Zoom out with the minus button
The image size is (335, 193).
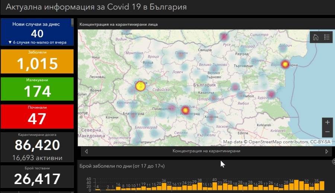tap(327, 132)
